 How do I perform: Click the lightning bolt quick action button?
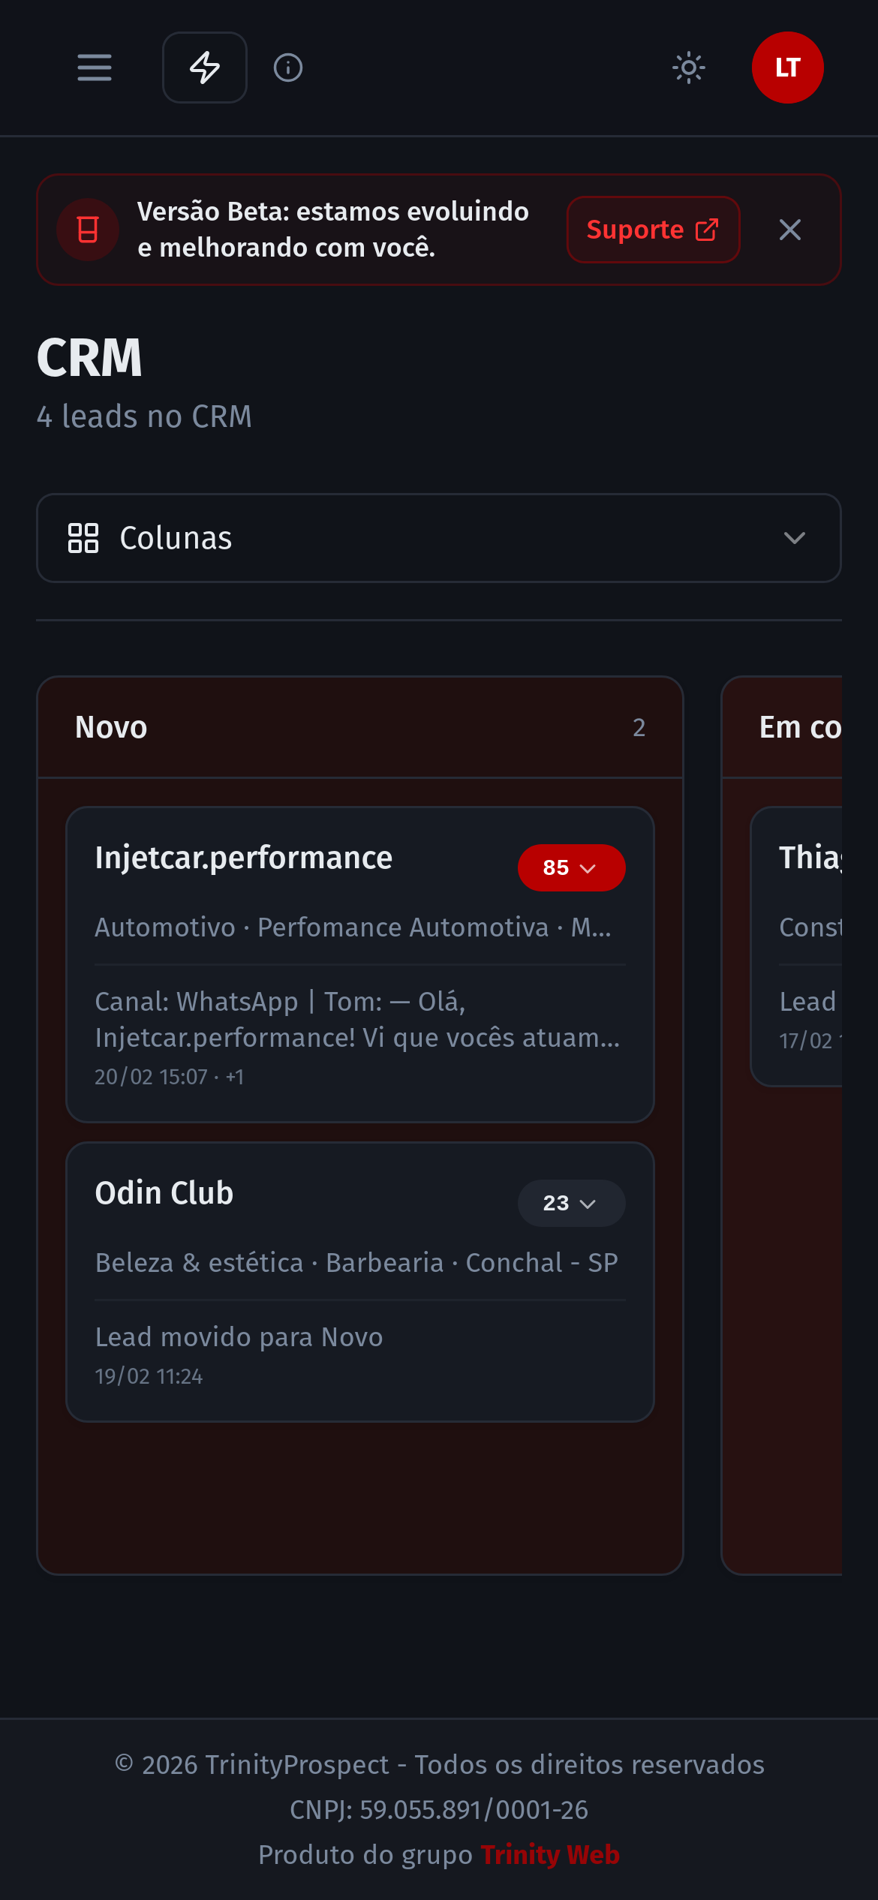click(x=205, y=68)
